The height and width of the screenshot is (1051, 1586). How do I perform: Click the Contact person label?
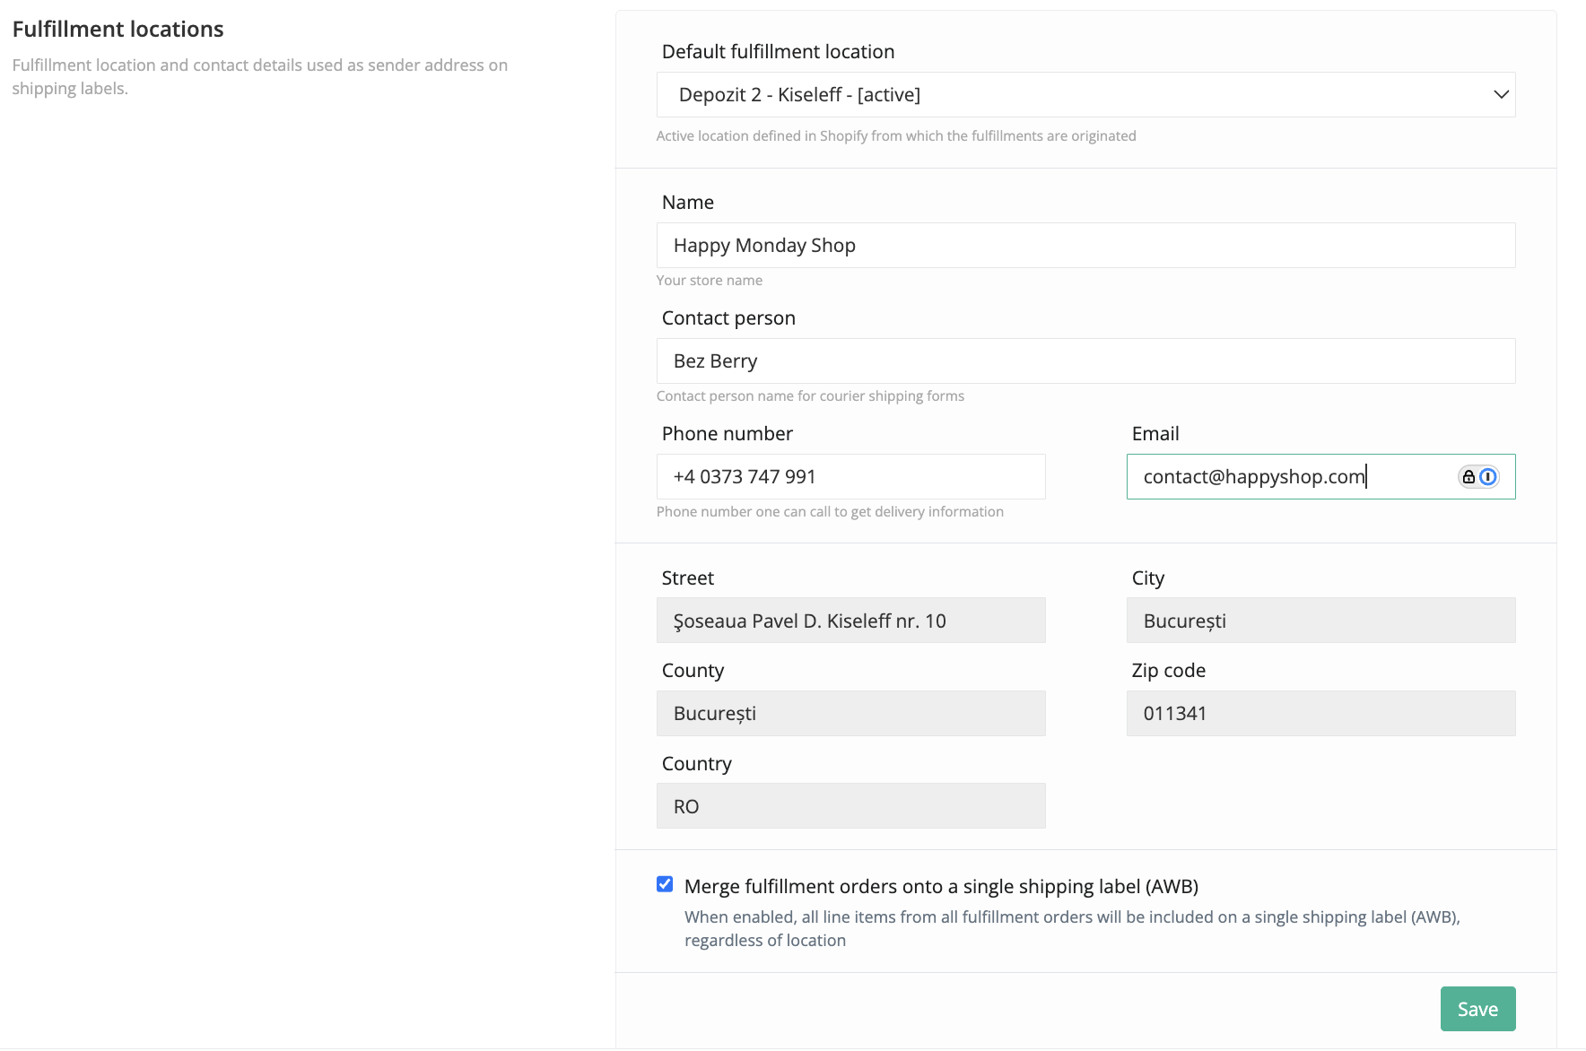coord(728,318)
